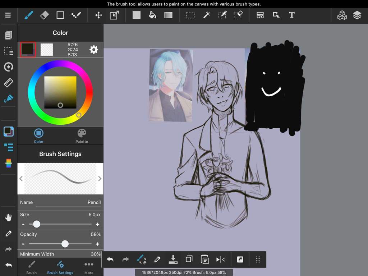Click the sidebar redo arrow

(x=9, y=249)
